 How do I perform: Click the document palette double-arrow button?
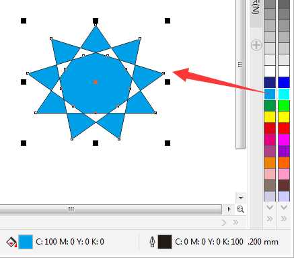[235, 222]
